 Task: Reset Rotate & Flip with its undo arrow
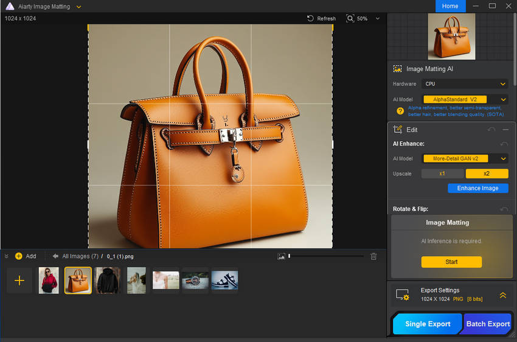504,209
